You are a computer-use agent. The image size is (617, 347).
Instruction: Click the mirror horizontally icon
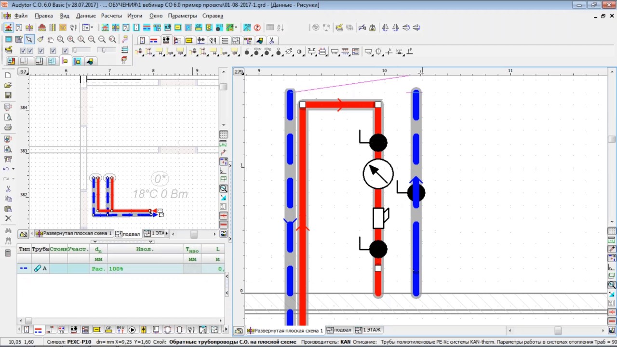tap(385, 27)
